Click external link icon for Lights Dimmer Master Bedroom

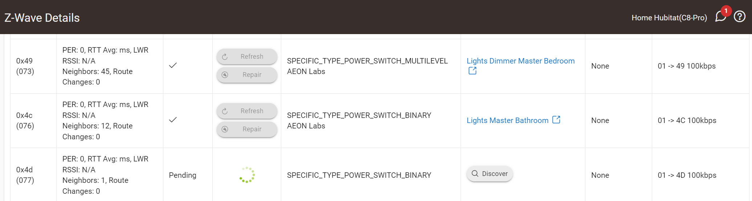472,71
